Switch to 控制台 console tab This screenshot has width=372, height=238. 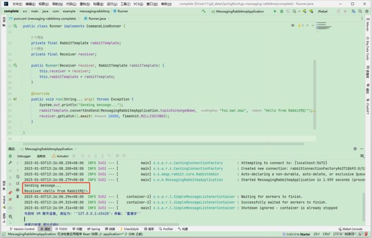click(41, 156)
